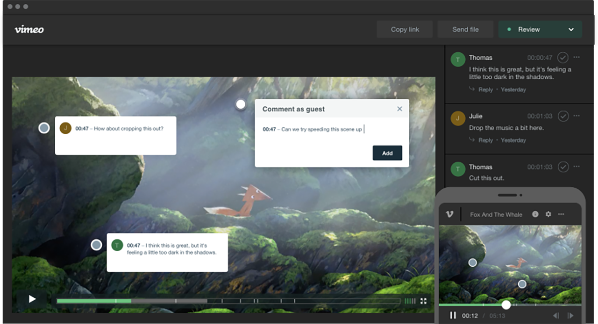Mark Julie's 00:01:03 comment as resolved
Screen dimensions: 598x324
563,116
